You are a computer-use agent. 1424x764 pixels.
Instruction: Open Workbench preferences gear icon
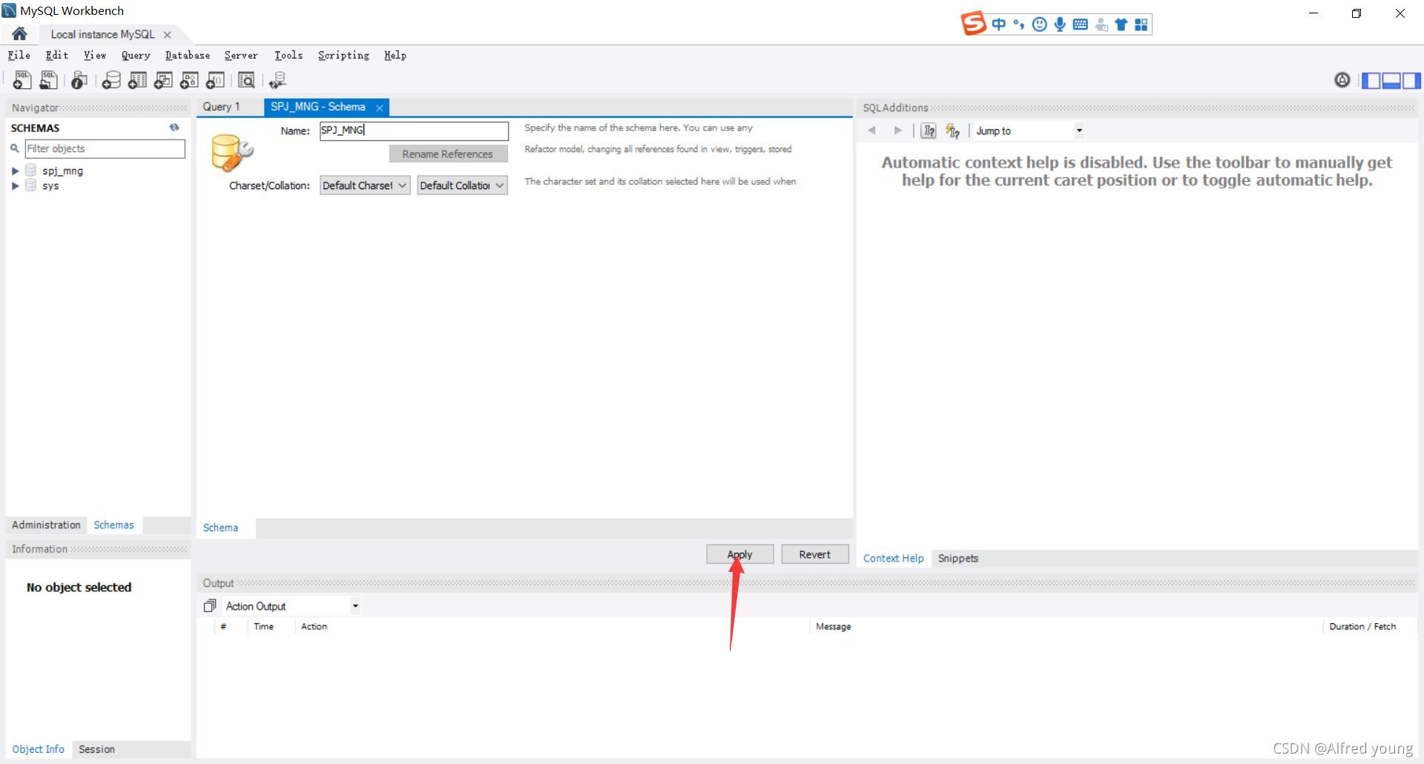[x=1342, y=79]
